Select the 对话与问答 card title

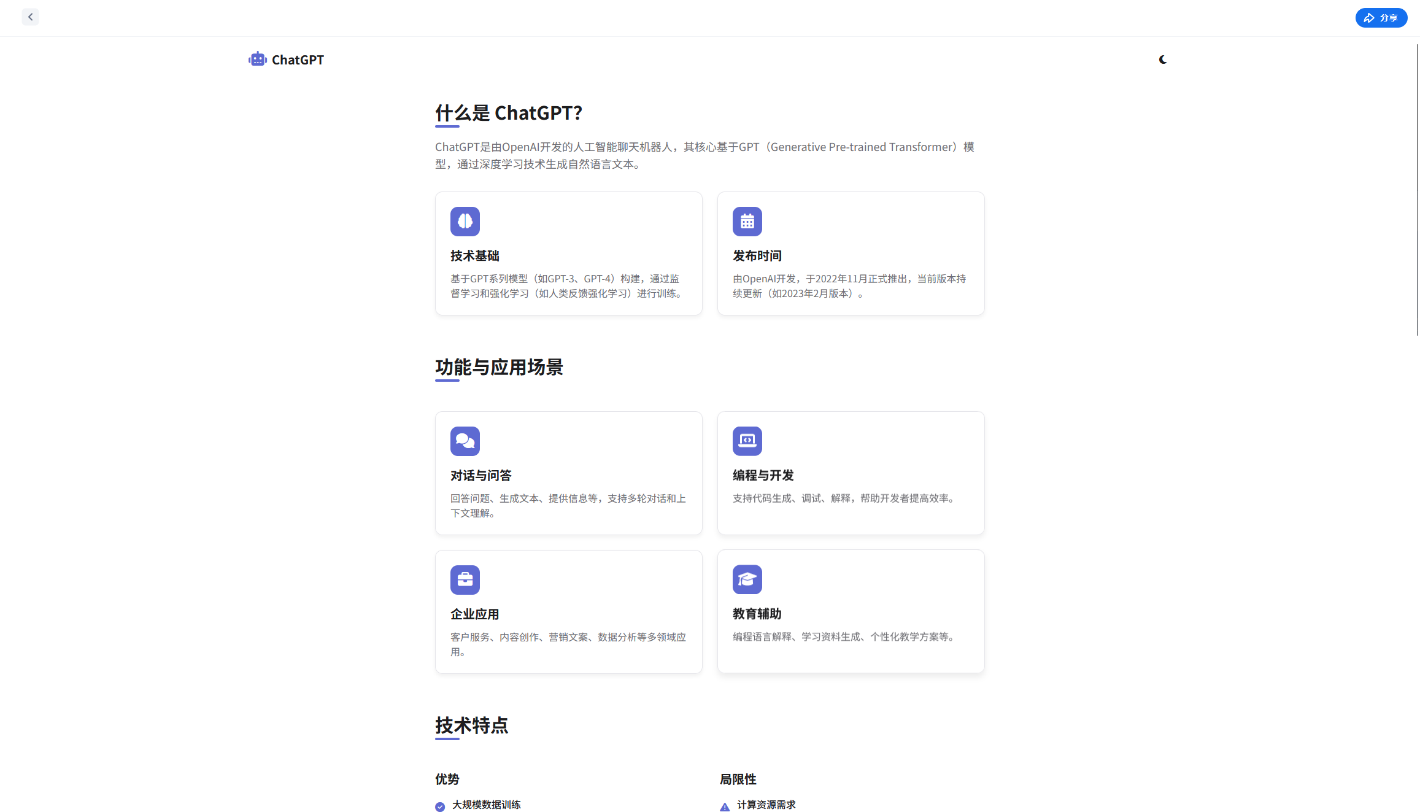[x=480, y=476]
